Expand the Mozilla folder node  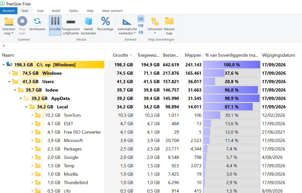coord(32,174)
